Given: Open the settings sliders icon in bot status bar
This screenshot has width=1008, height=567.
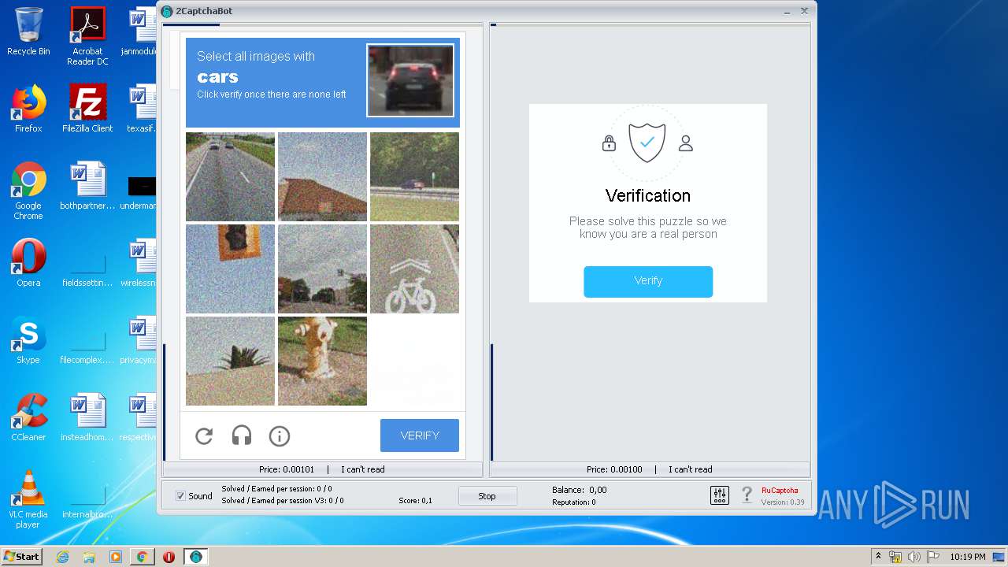Looking at the screenshot, I should click(720, 495).
